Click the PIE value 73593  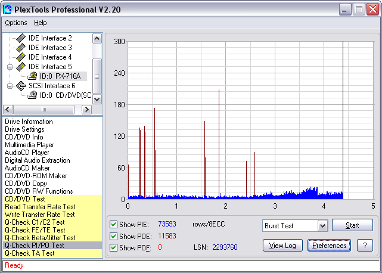point(167,224)
